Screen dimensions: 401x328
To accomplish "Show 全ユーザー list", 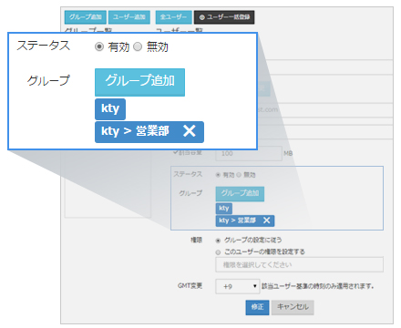I will click(173, 17).
